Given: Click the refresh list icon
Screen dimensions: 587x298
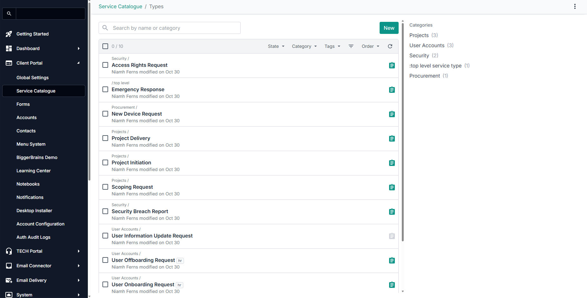Looking at the screenshot, I should click(x=390, y=46).
